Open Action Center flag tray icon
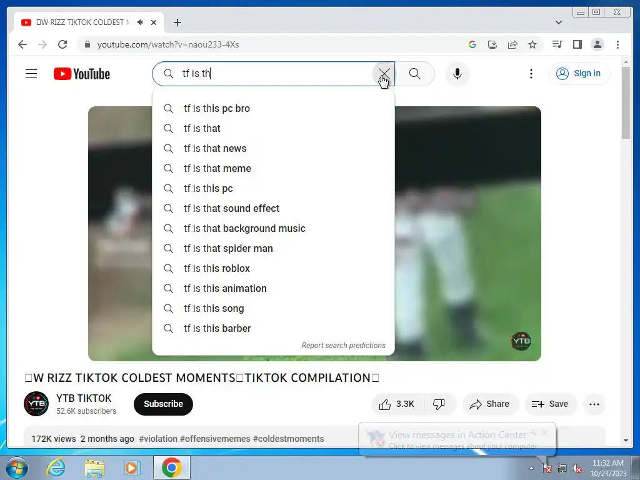The image size is (640, 480). 547,468
